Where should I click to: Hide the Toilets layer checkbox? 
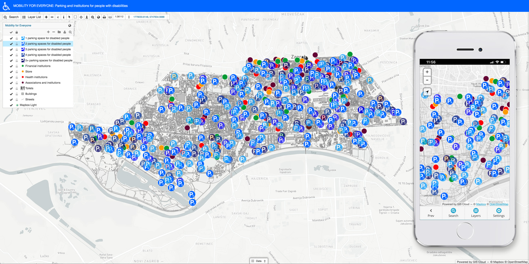coord(11,88)
